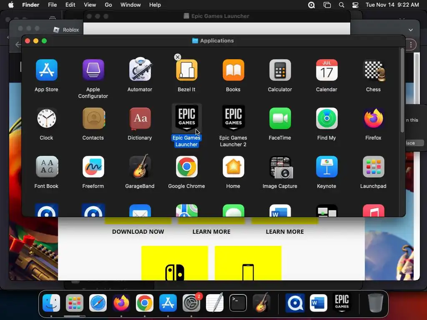Click the Stage Manager menu bar icon
Screen dimensions: 427x320
pos(327,5)
